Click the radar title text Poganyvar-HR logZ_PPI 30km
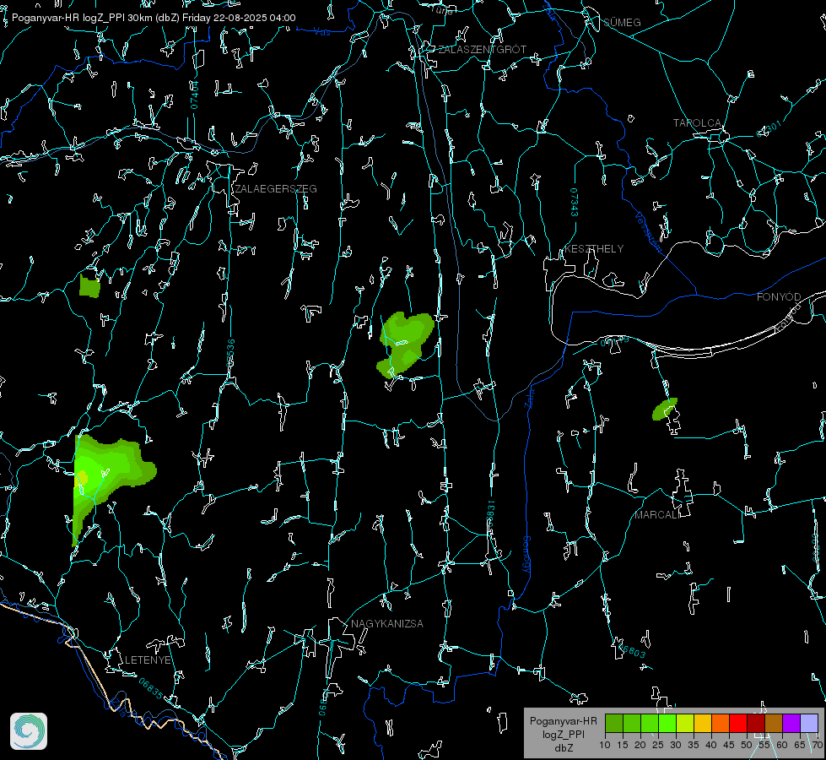The height and width of the screenshot is (760, 826). pos(83,18)
